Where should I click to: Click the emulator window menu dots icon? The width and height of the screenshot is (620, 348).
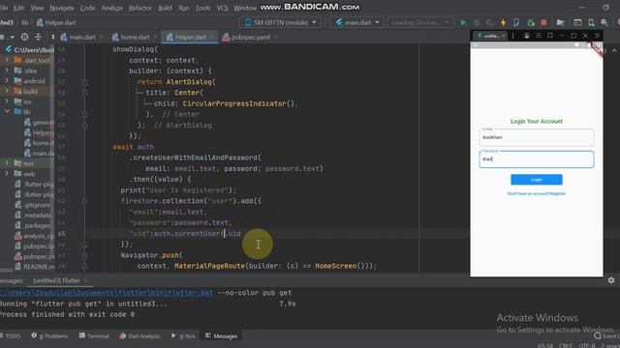512,36
